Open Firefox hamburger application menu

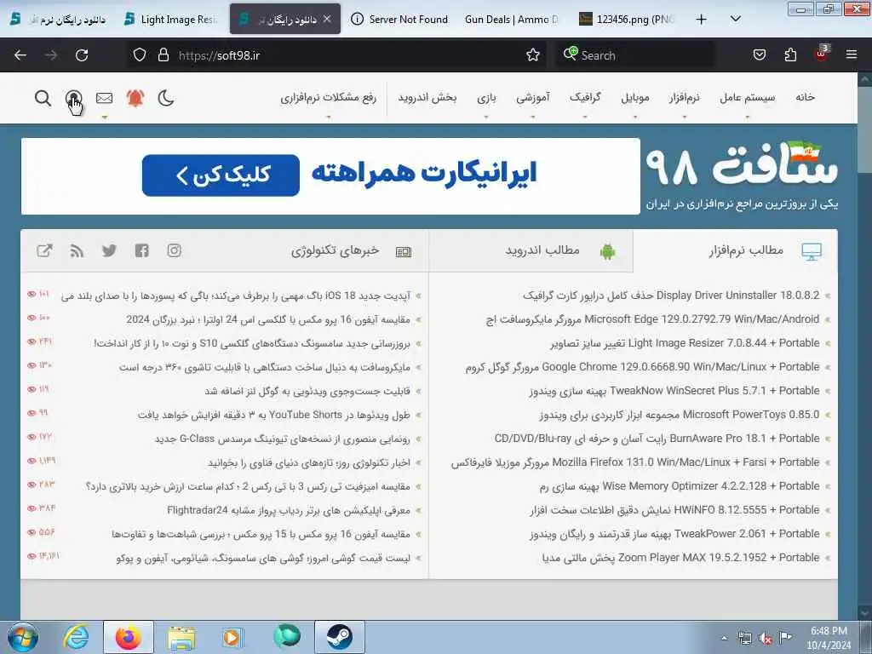(x=852, y=54)
